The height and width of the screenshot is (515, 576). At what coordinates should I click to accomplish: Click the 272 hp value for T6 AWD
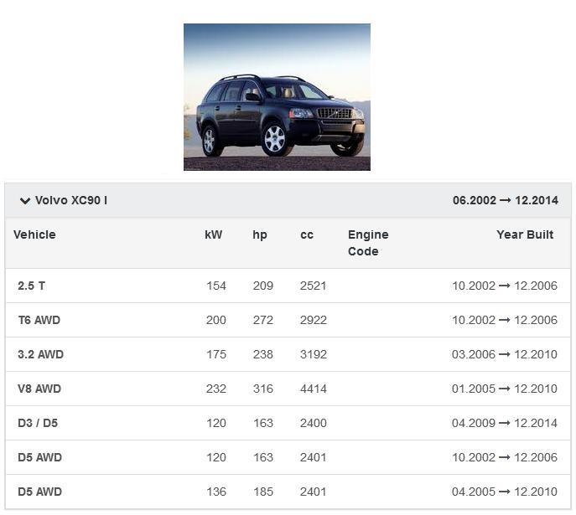point(263,320)
